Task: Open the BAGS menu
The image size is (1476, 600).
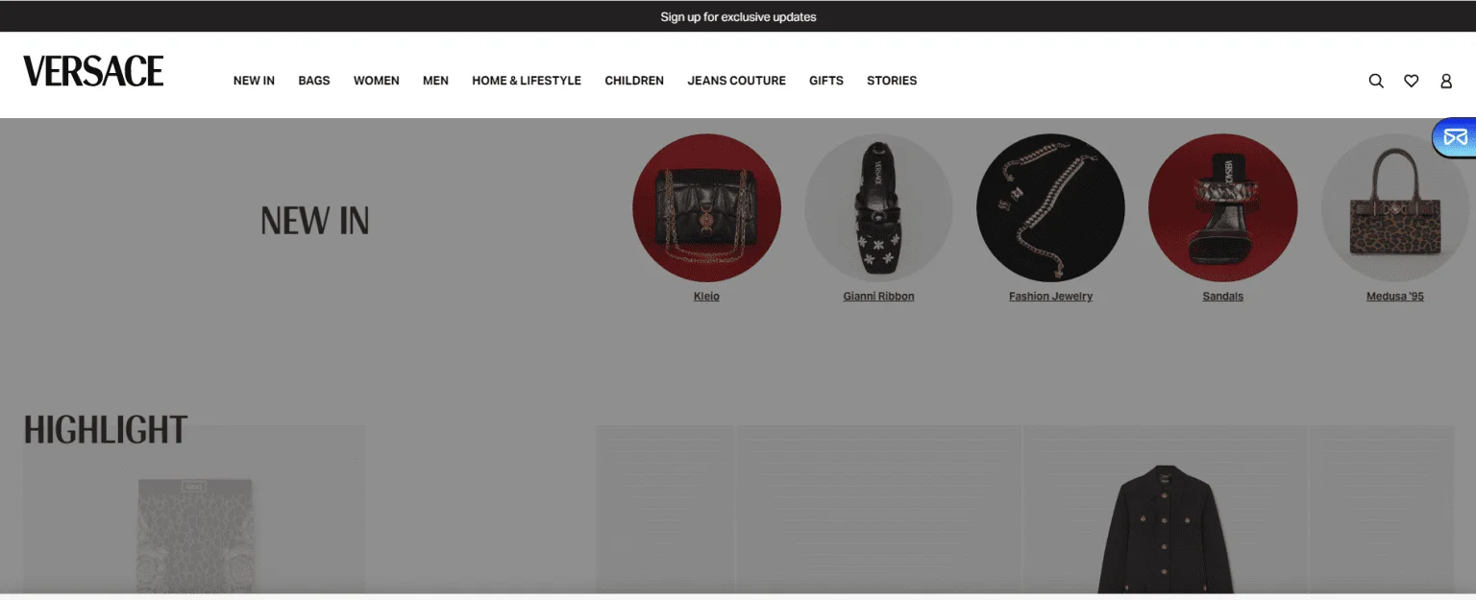Action: (314, 81)
